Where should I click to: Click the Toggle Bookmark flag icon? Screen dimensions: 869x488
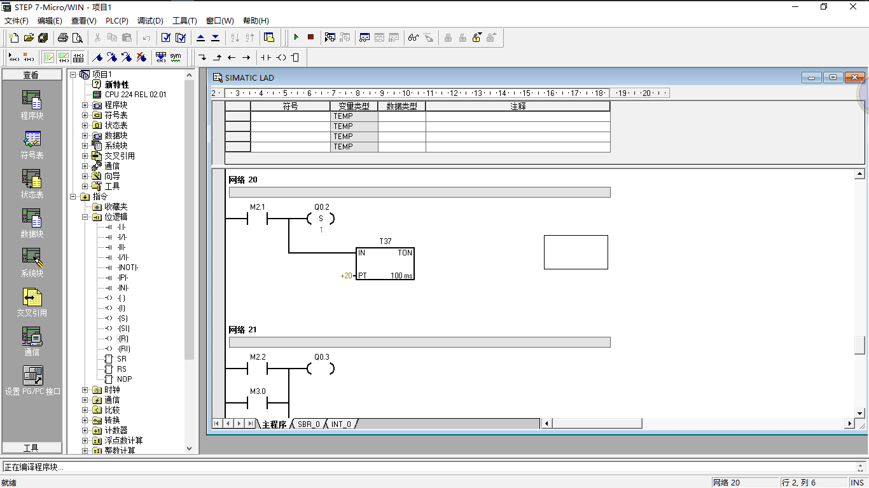pyautogui.click(x=98, y=57)
